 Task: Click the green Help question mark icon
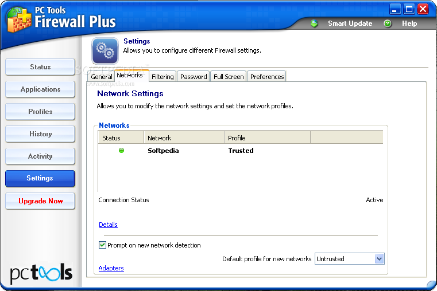pos(388,23)
